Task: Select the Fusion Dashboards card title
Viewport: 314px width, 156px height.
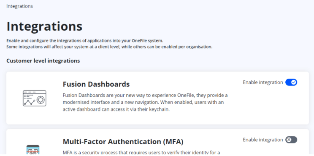Action: point(96,84)
